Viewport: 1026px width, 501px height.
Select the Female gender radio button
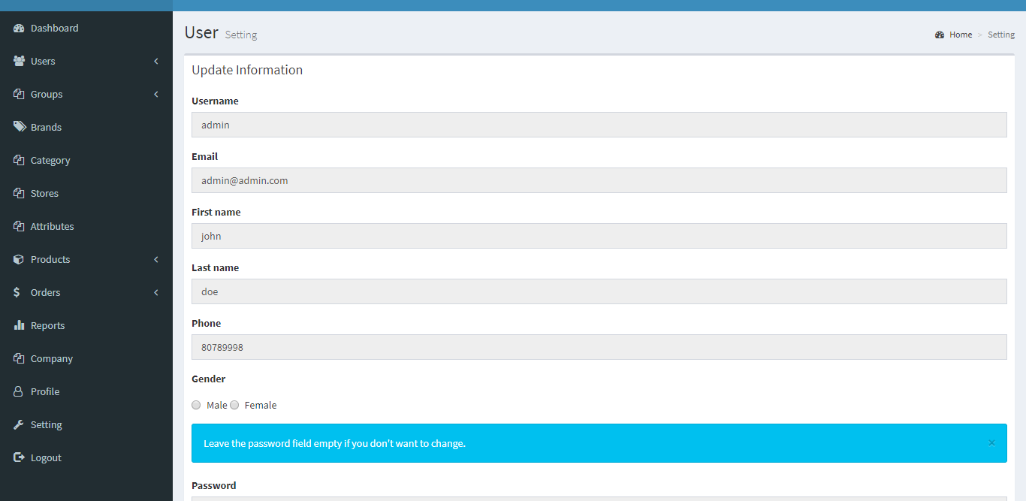234,405
